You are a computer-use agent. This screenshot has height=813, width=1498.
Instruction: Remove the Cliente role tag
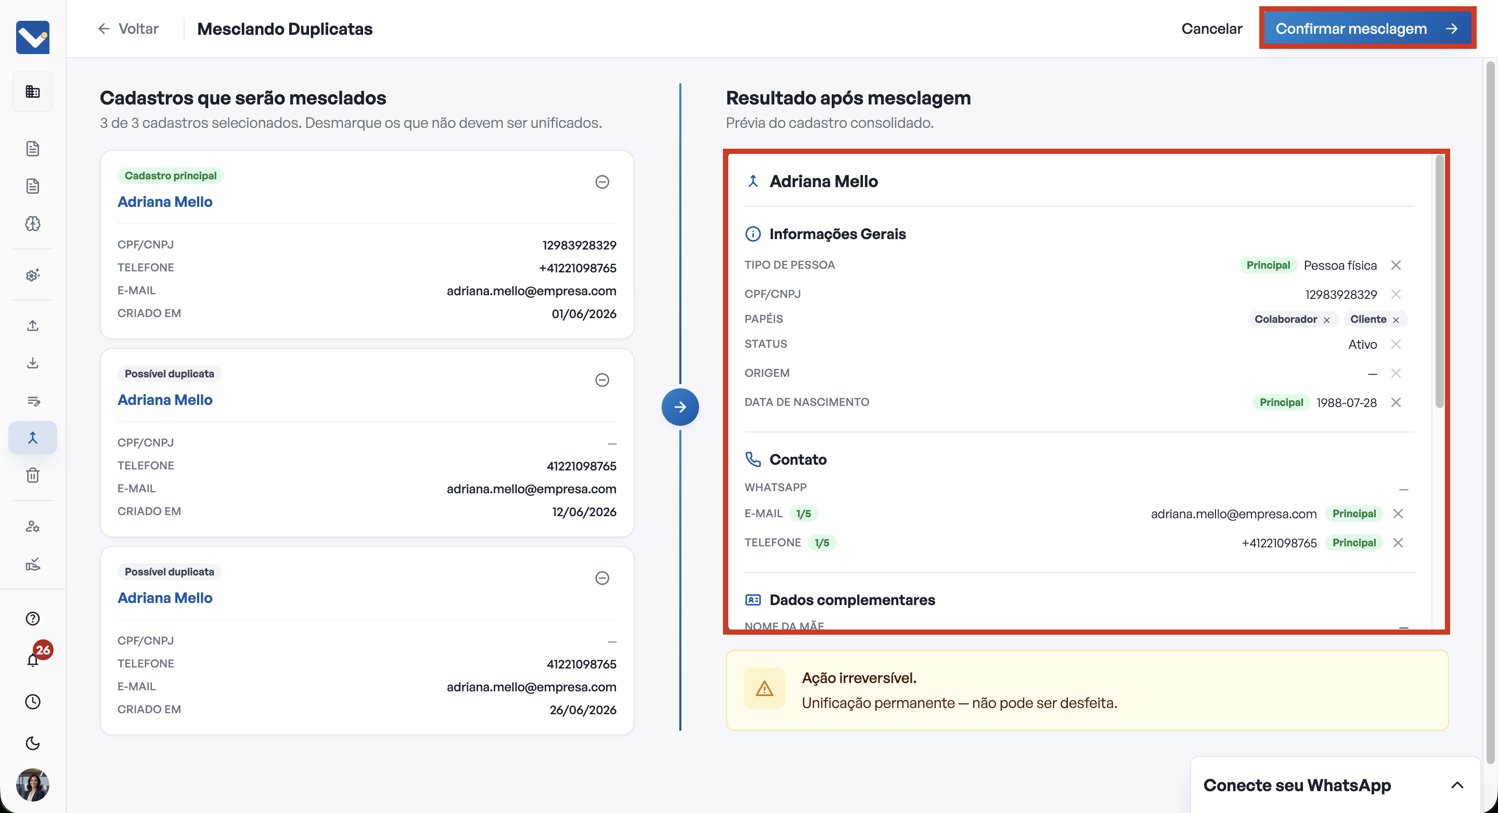[1396, 320]
